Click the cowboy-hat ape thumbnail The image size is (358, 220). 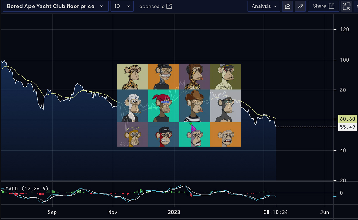195,106
